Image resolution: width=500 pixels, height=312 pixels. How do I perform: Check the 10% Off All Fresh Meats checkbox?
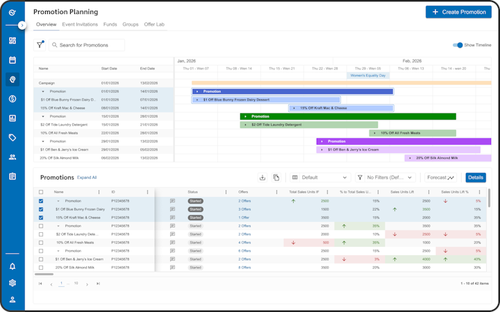tap(41, 243)
